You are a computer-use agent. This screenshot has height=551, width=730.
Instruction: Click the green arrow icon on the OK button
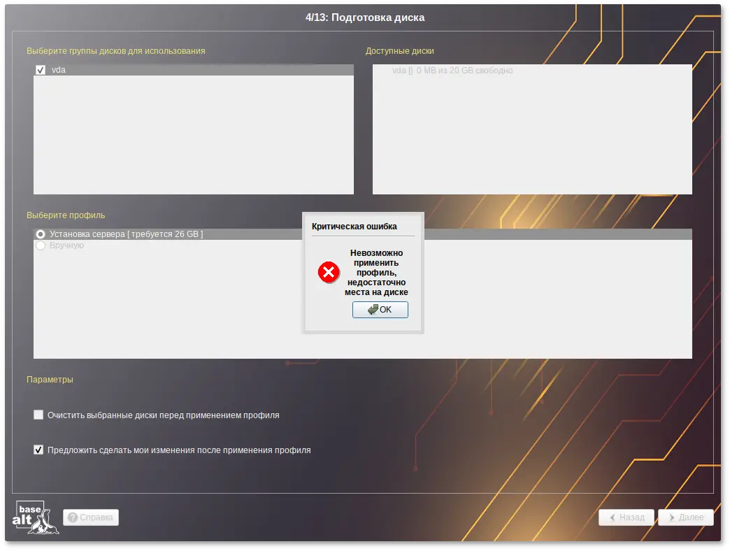click(373, 310)
